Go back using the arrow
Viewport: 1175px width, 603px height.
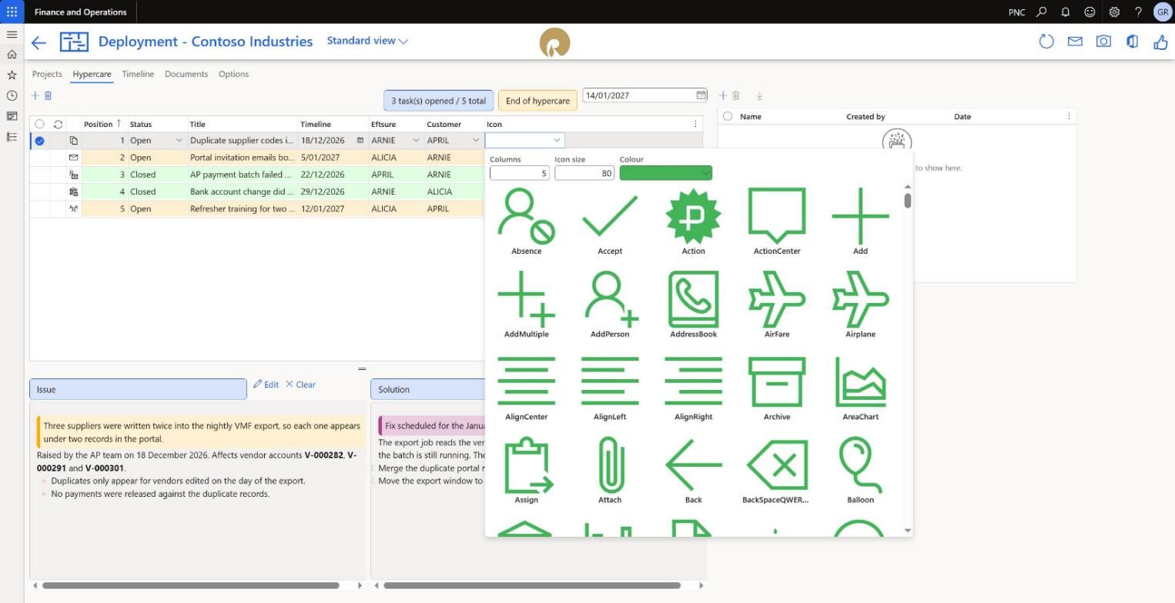[x=38, y=42]
